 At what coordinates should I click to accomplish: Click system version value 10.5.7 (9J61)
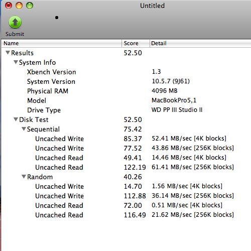click(x=171, y=81)
